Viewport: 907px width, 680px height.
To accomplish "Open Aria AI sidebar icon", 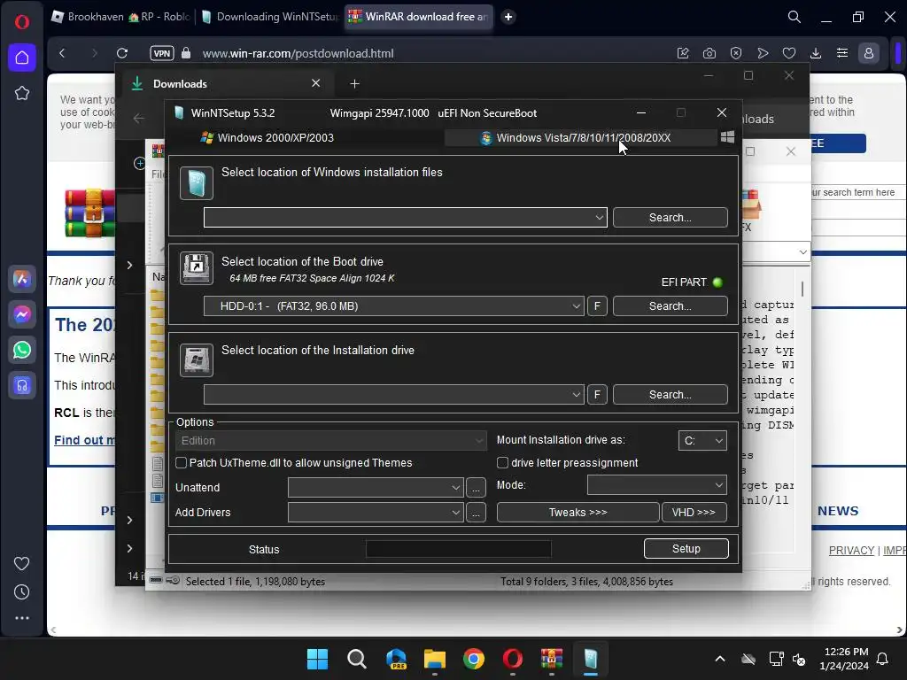I will tap(22, 279).
